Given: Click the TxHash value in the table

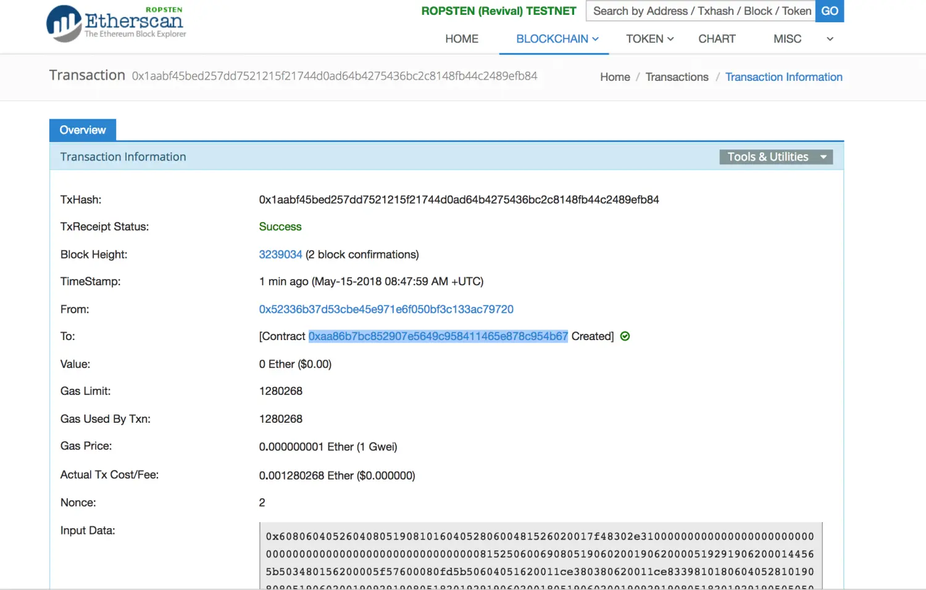Looking at the screenshot, I should 459,200.
